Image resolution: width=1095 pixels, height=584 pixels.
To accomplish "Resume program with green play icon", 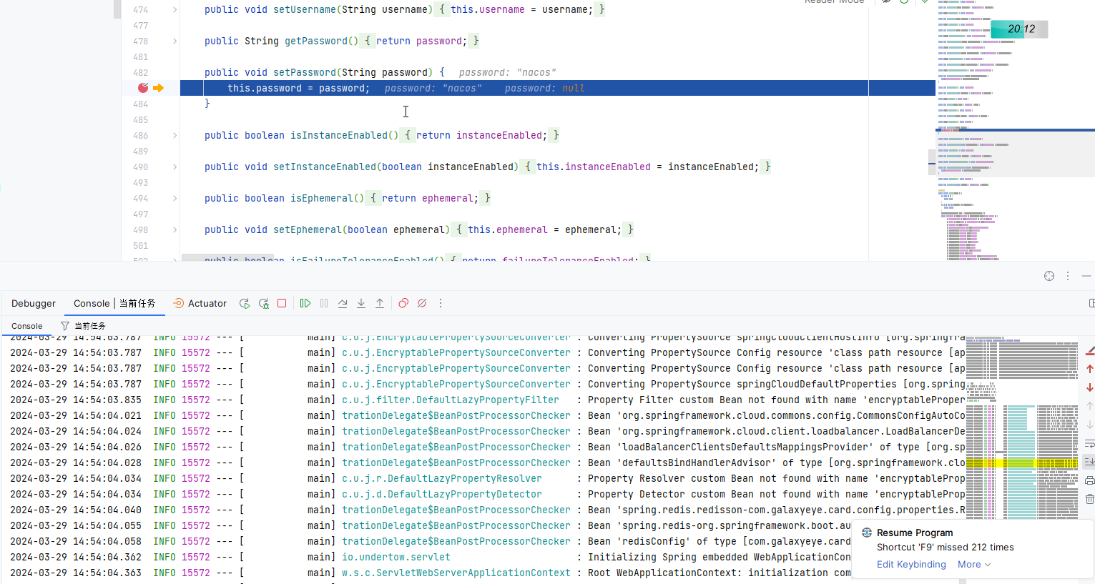I will coord(305,303).
